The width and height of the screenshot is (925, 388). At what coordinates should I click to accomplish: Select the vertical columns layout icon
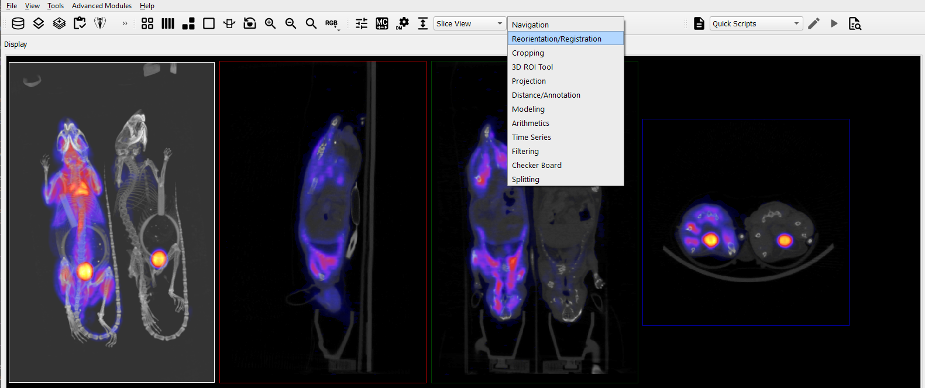[168, 23]
